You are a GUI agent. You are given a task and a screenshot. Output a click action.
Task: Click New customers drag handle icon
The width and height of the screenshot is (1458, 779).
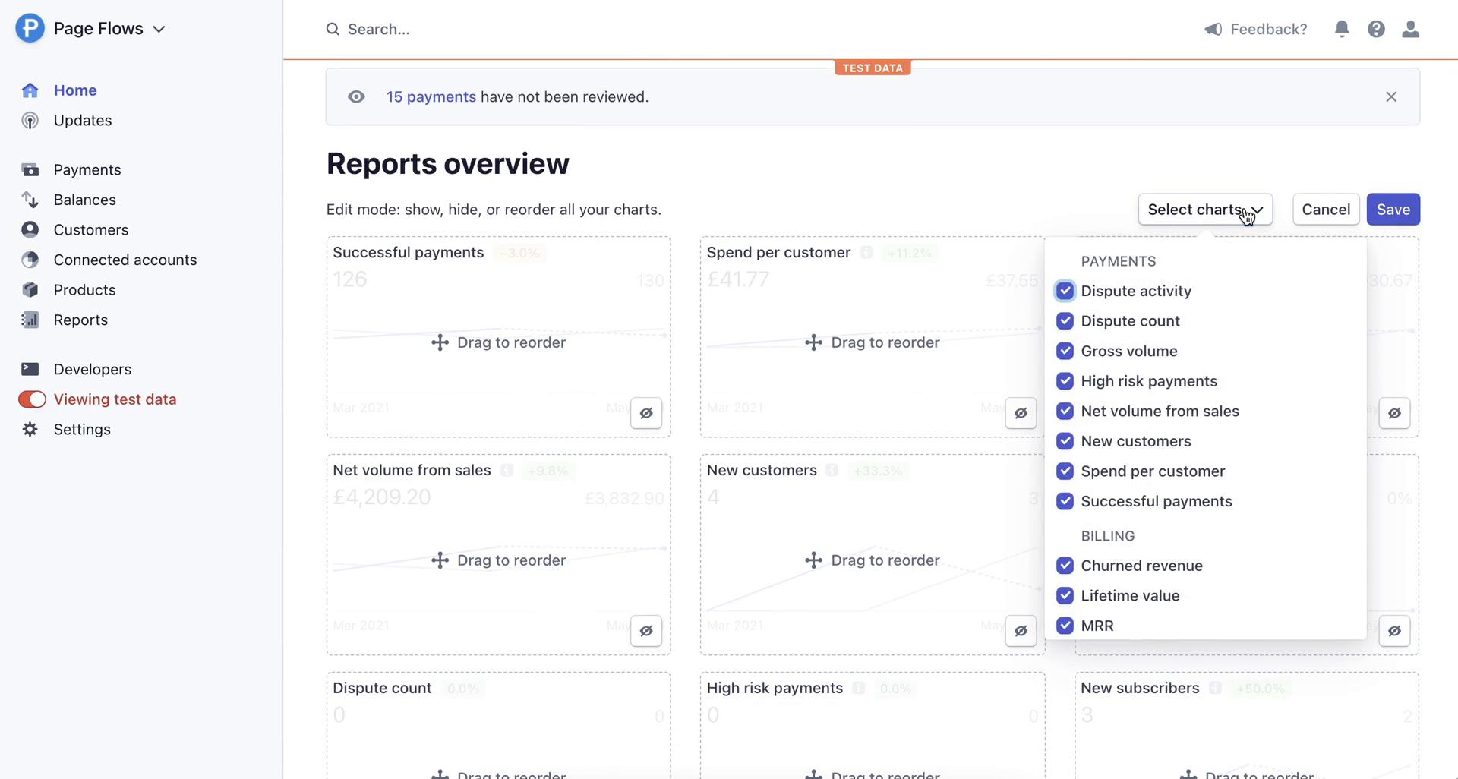coord(813,561)
